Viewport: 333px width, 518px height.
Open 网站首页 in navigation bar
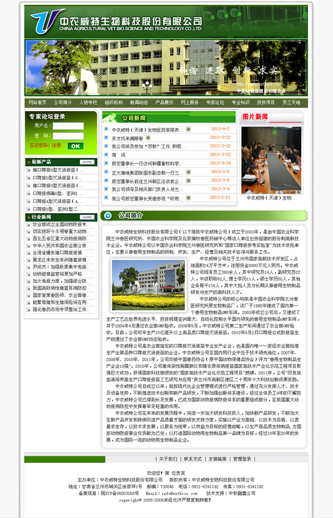[37, 102]
